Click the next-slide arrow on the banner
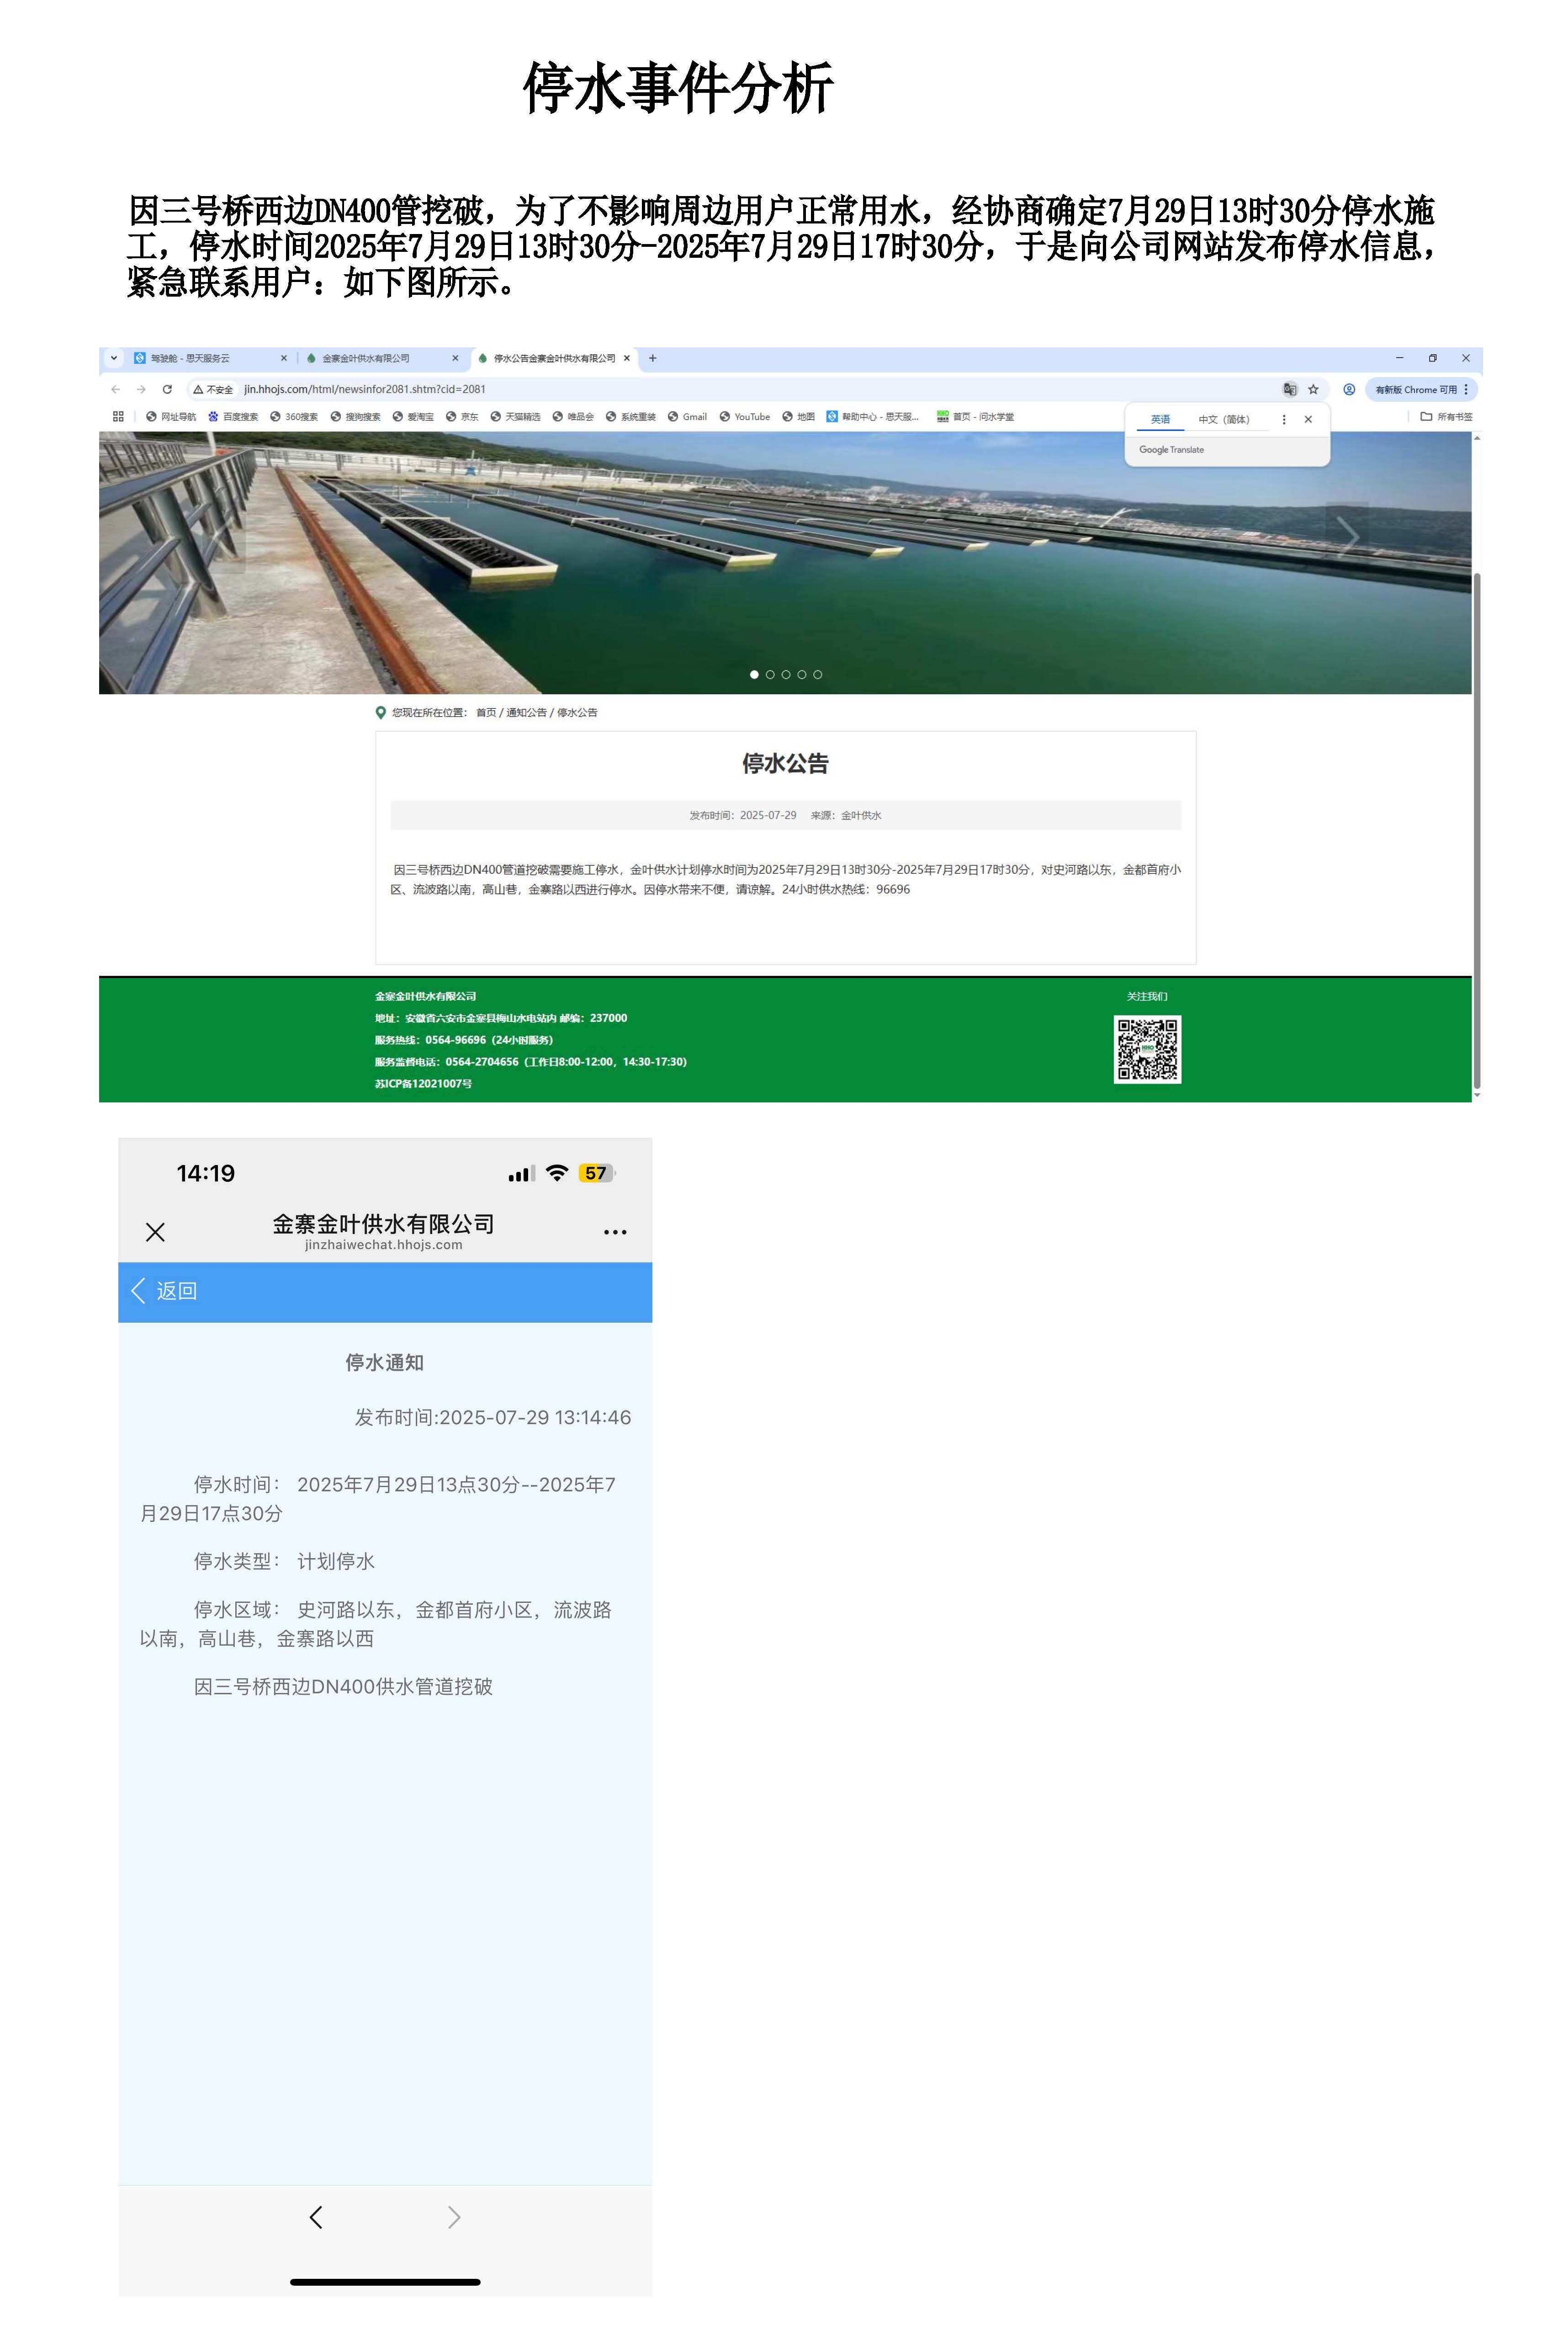Image resolution: width=1568 pixels, height=2325 pixels. [1347, 537]
